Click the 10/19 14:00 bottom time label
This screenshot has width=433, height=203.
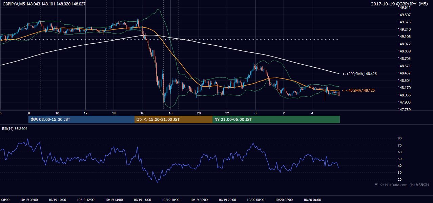(114, 200)
